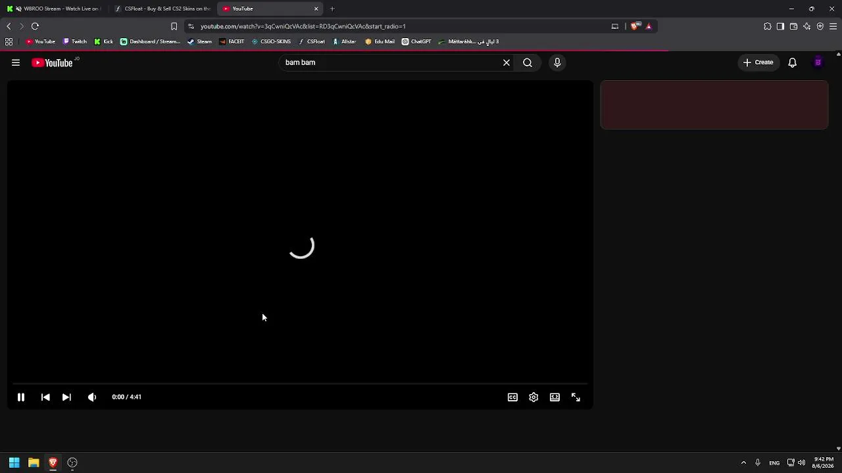Open the Edu Mail bookmark
This screenshot has width=842, height=473.
[x=380, y=41]
